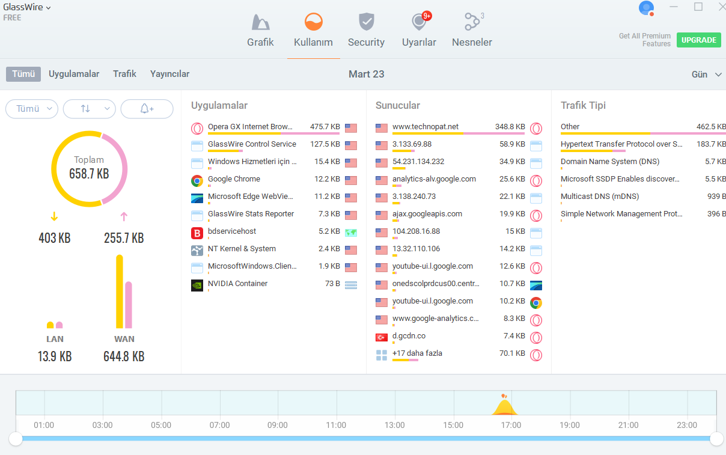Select the Tümü filter tab
Viewport: 726px width, 455px height.
coord(23,74)
